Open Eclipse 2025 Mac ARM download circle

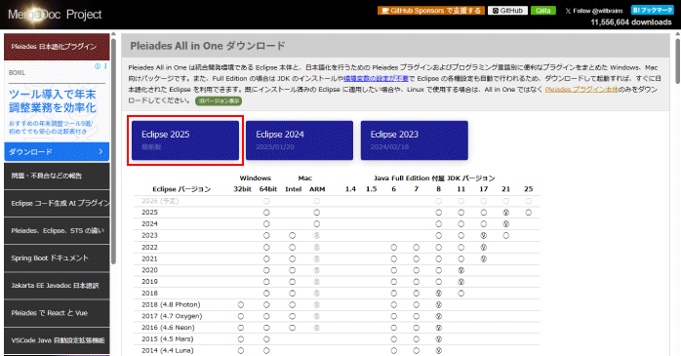(x=317, y=213)
